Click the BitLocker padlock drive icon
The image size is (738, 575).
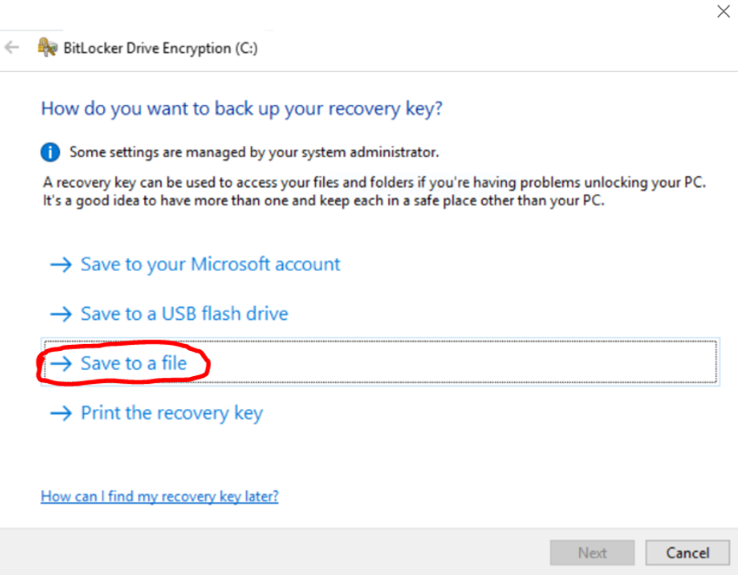point(48,48)
